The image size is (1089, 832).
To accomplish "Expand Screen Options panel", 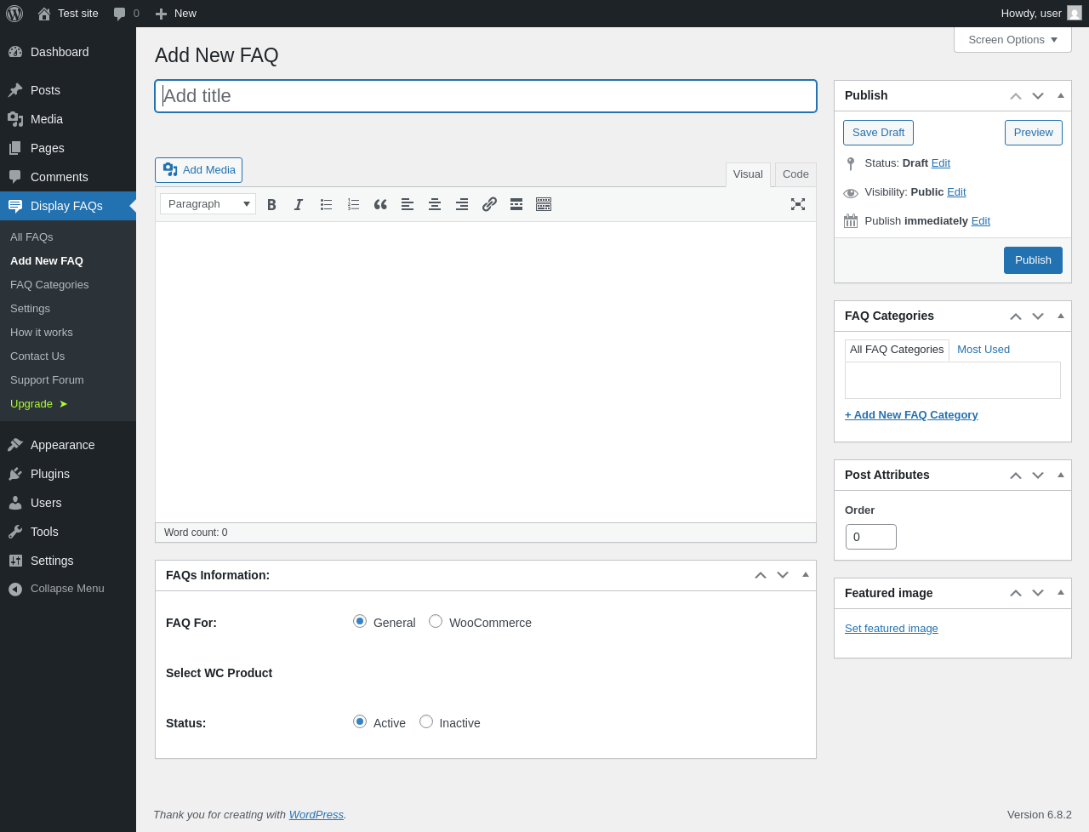I will point(1012,40).
